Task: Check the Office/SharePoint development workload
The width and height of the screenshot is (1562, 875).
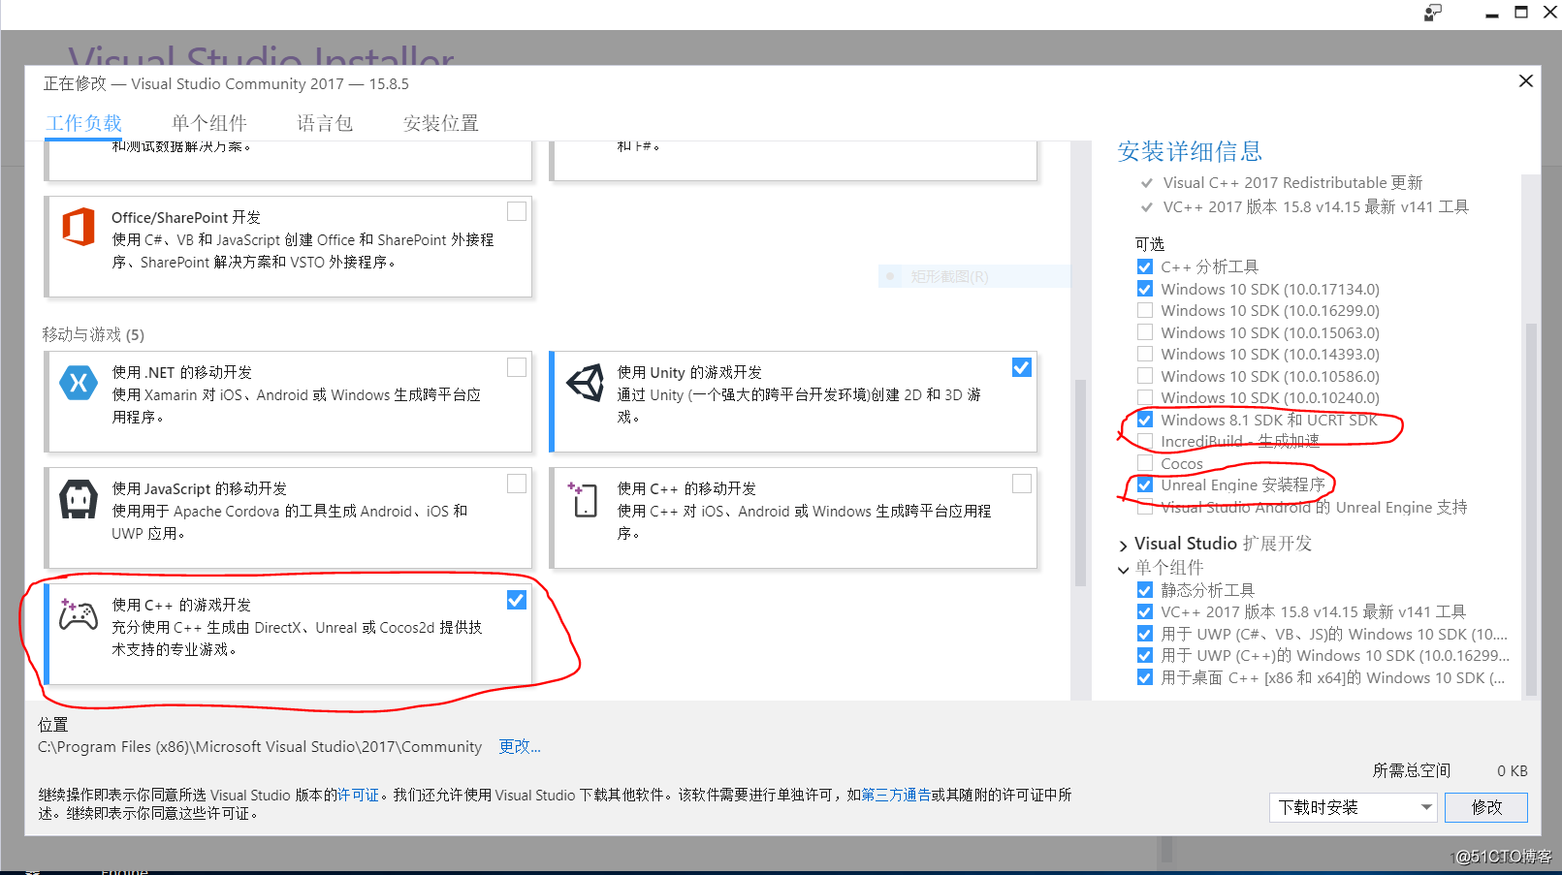Action: (x=517, y=211)
